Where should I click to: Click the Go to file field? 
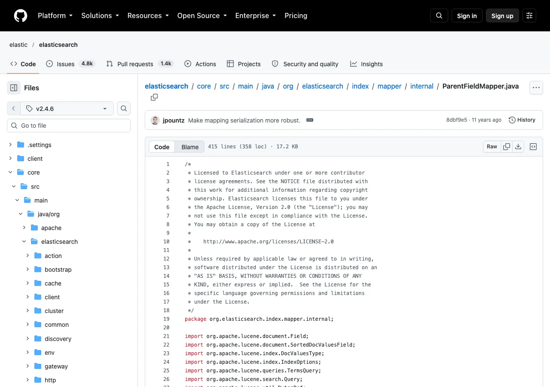(69, 126)
